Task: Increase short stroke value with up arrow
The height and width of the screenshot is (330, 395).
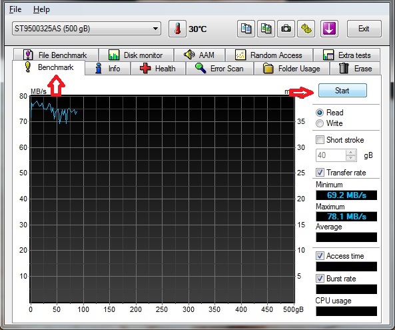Action: pos(350,153)
